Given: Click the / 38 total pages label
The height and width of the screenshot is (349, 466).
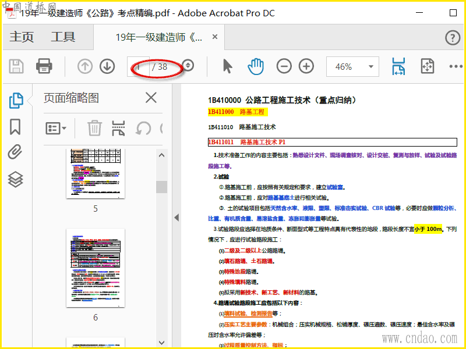Looking at the screenshot, I should 160,67.
